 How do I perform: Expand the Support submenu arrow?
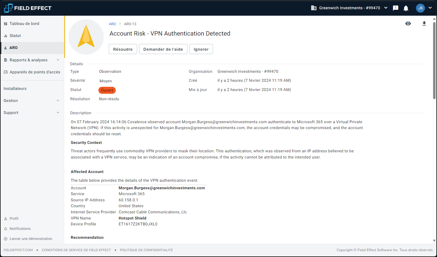[x=58, y=113]
